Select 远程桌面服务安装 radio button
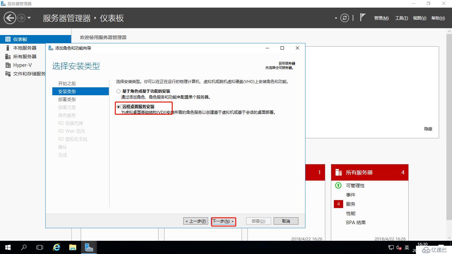The image size is (452, 254). 118,107
